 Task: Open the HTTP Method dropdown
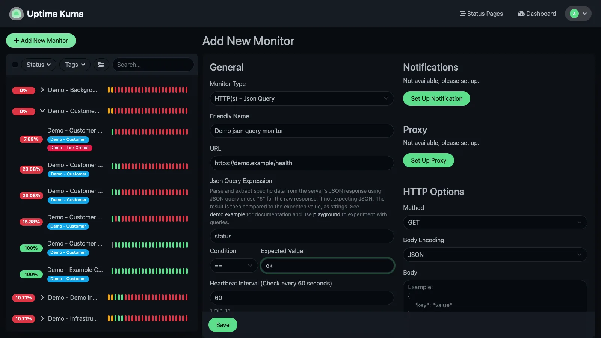tap(495, 222)
